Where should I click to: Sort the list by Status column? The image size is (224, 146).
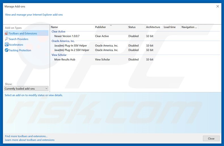tap(132, 27)
